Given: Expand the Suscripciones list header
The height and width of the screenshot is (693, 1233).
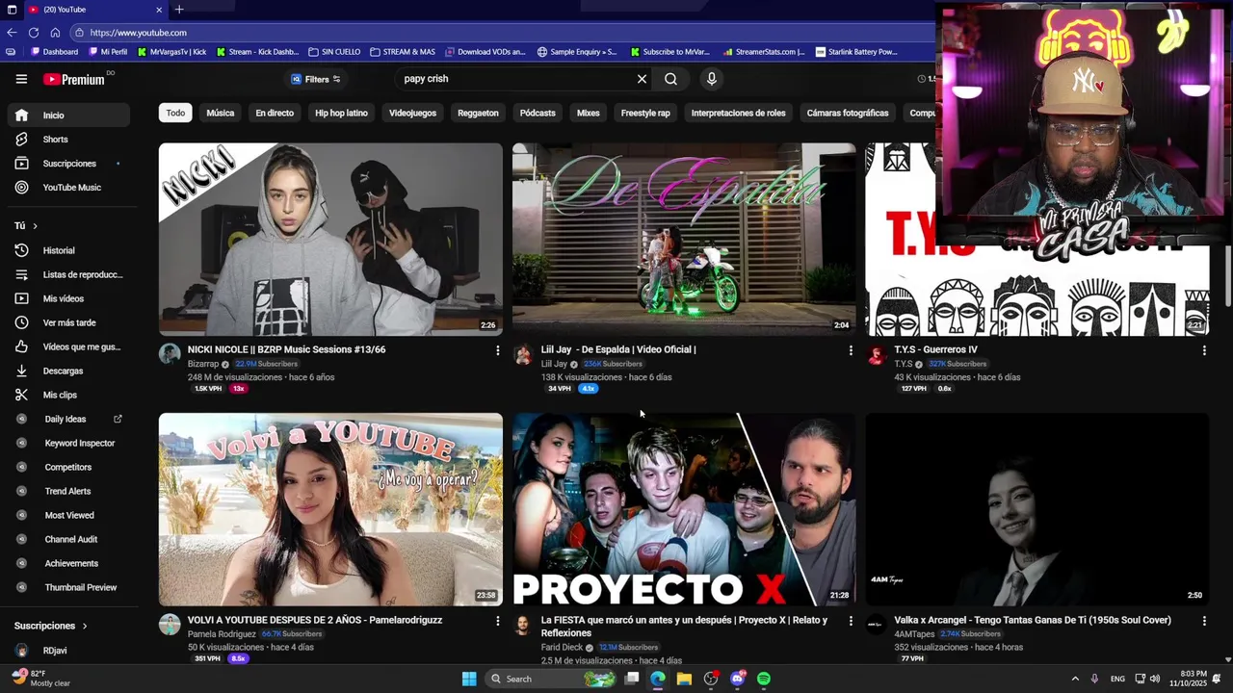Looking at the screenshot, I should (x=50, y=626).
